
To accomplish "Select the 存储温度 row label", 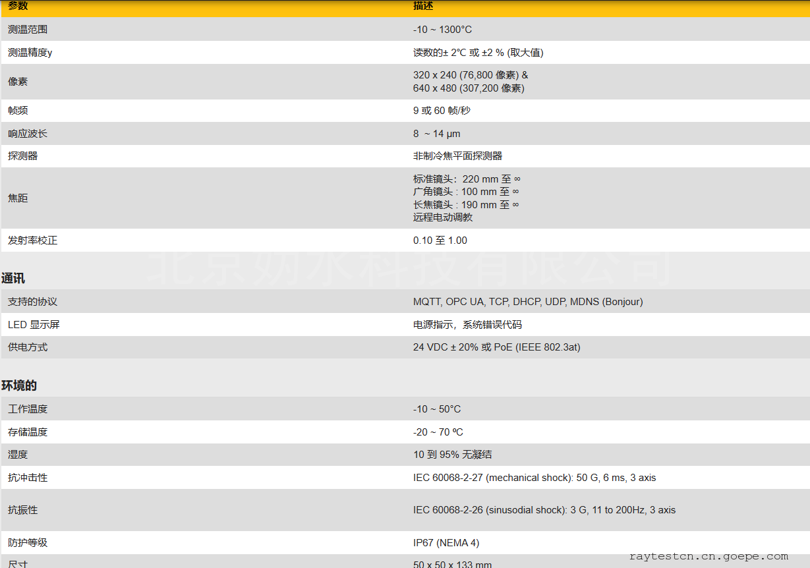I will click(28, 432).
